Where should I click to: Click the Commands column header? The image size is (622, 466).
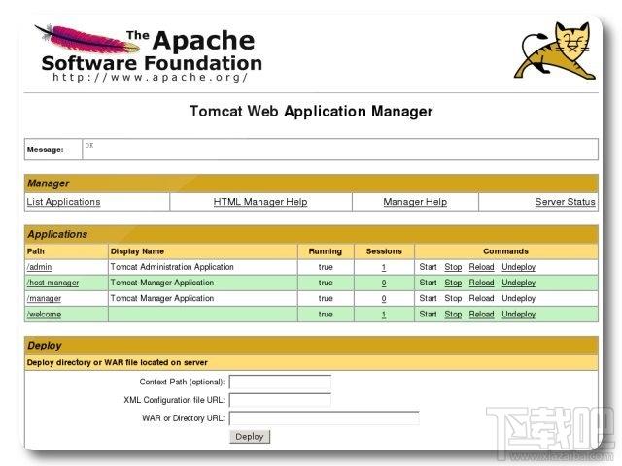[x=505, y=251]
